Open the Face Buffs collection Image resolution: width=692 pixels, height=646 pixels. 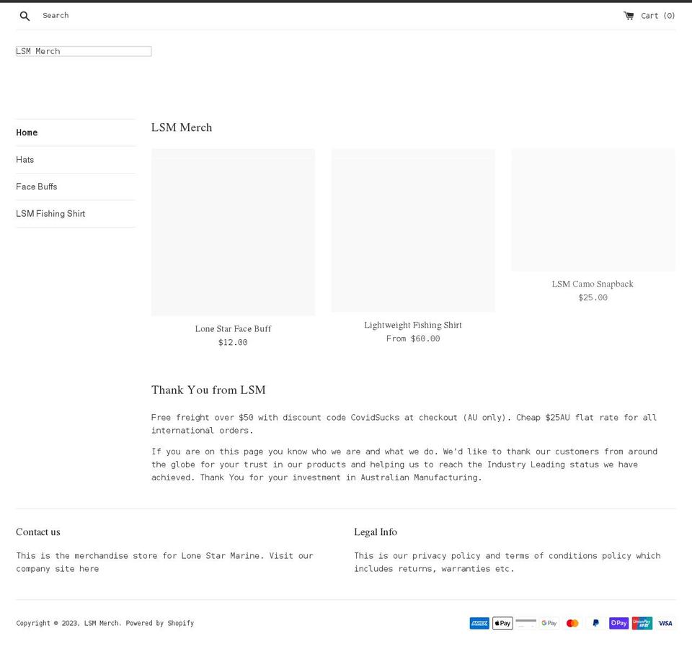pos(37,187)
